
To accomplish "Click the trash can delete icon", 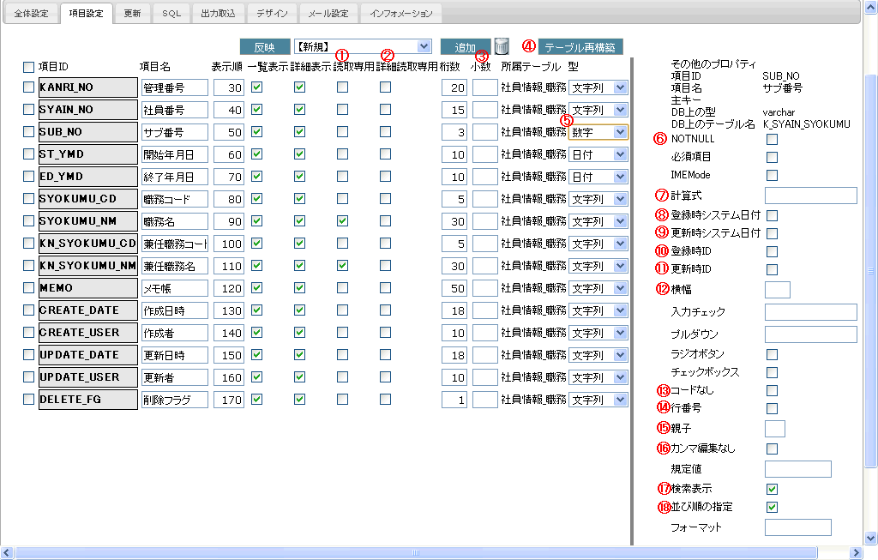I will tap(502, 46).
